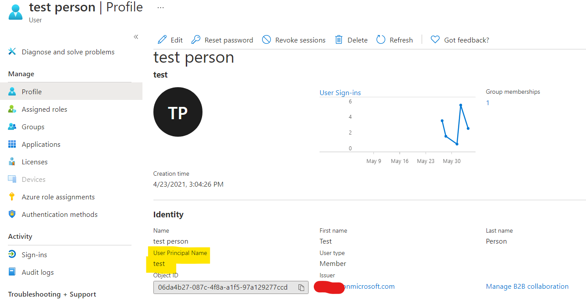
Task: Click the Revoke sessions prohibited-circle icon
Action: (x=266, y=40)
